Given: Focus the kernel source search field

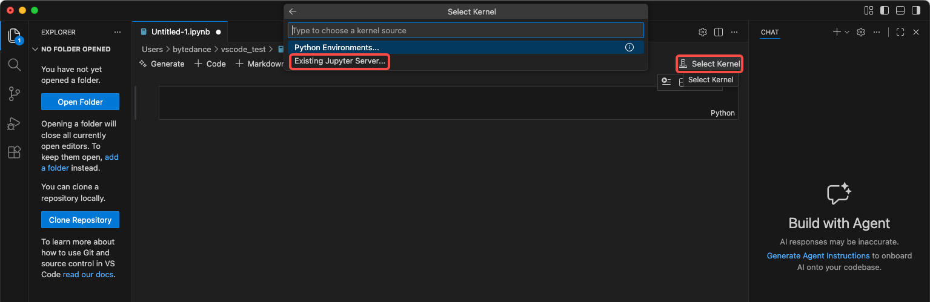Looking at the screenshot, I should (x=465, y=30).
